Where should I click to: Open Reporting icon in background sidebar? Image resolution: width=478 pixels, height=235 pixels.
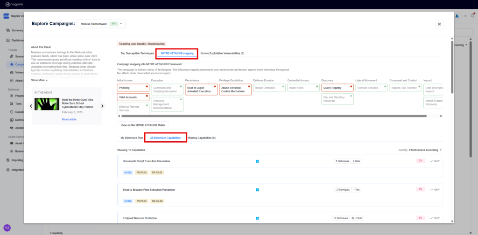8,160
